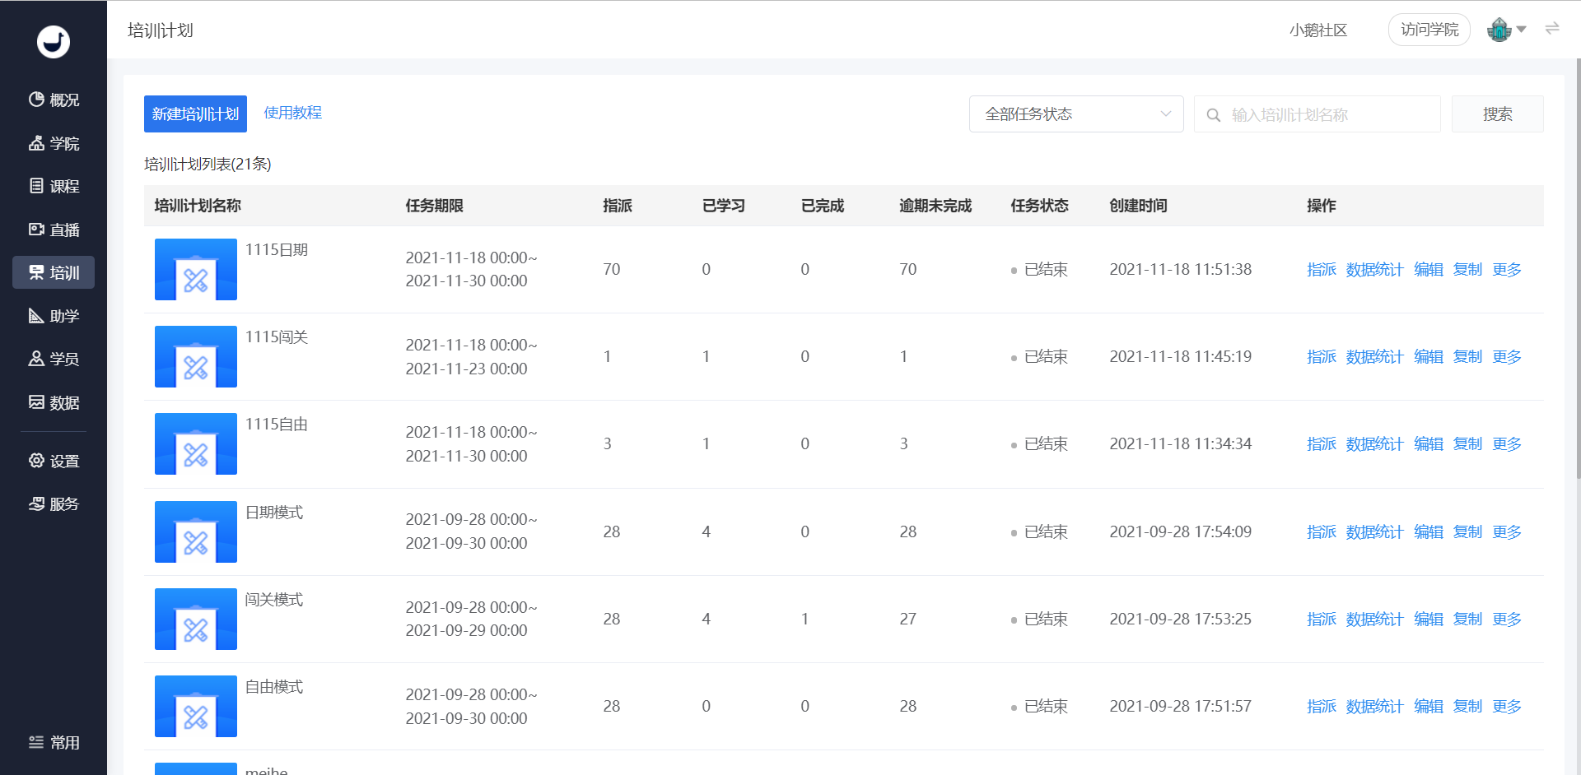
Task: Click creation time 2021-11-18 11:45:19
Action: (1180, 356)
